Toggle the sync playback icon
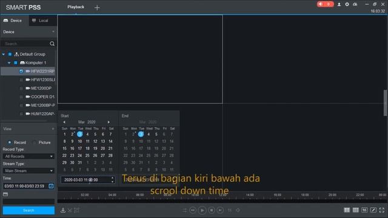 click(184, 210)
